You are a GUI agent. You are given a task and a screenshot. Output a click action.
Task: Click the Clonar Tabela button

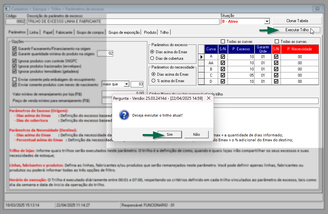click(297, 21)
